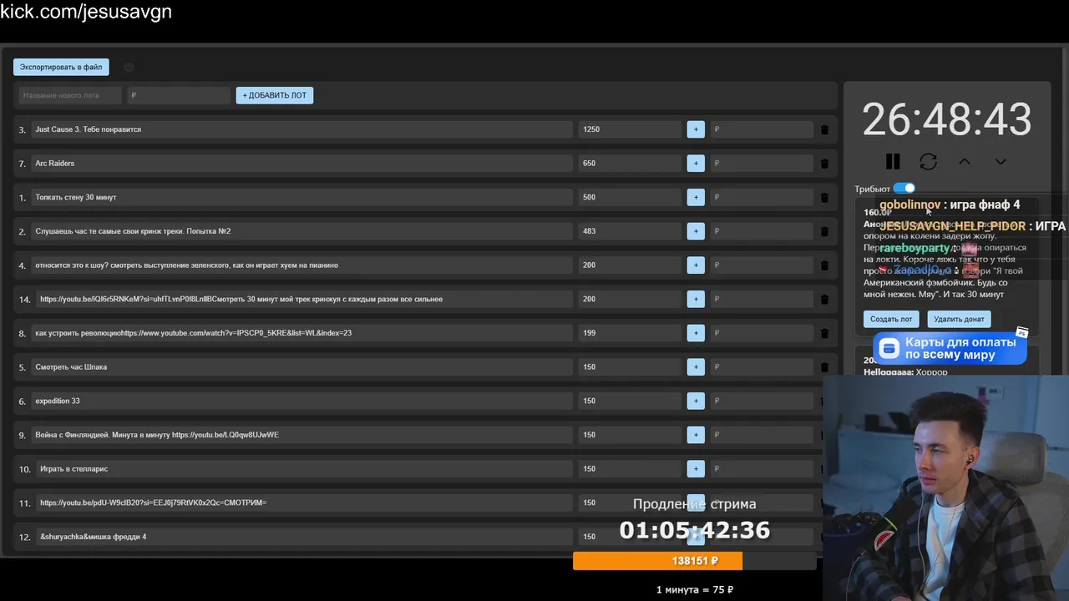Click the 138151 ₽ donation progress bar
The width and height of the screenshot is (1069, 601).
695,561
